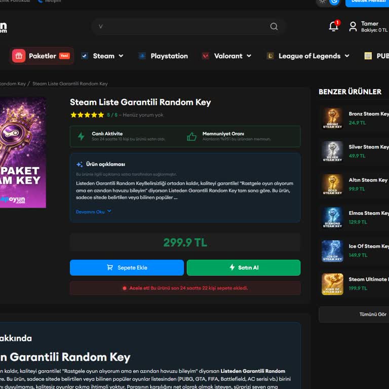This screenshot has width=389, height=389.
Task: Click the 299.9 TL price
Action: pos(185,243)
